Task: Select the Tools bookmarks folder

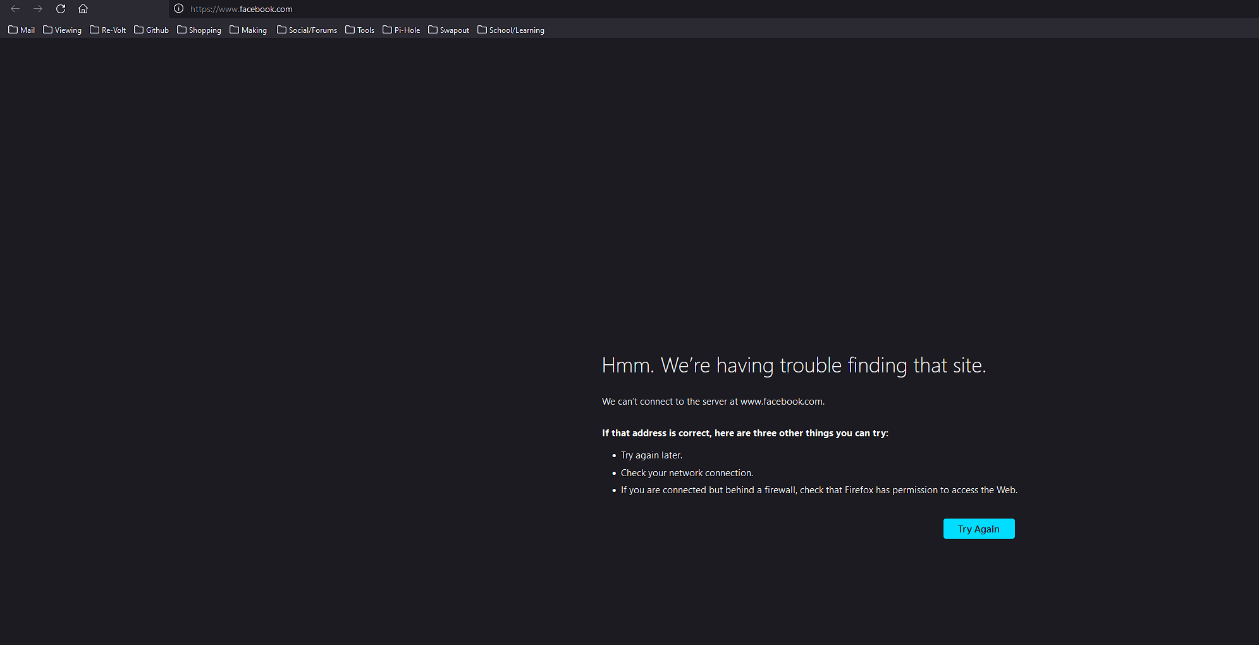Action: (x=360, y=30)
